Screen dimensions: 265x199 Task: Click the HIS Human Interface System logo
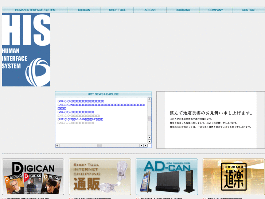coord(26,50)
